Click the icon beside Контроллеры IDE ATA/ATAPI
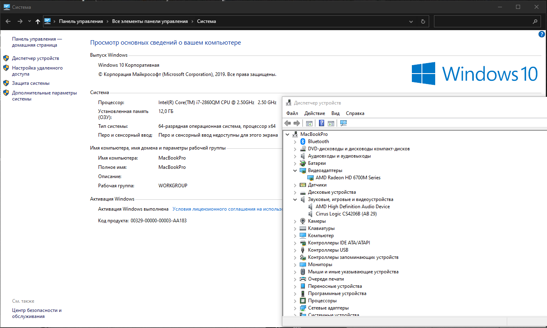This screenshot has width=547, height=328. tap(303, 243)
